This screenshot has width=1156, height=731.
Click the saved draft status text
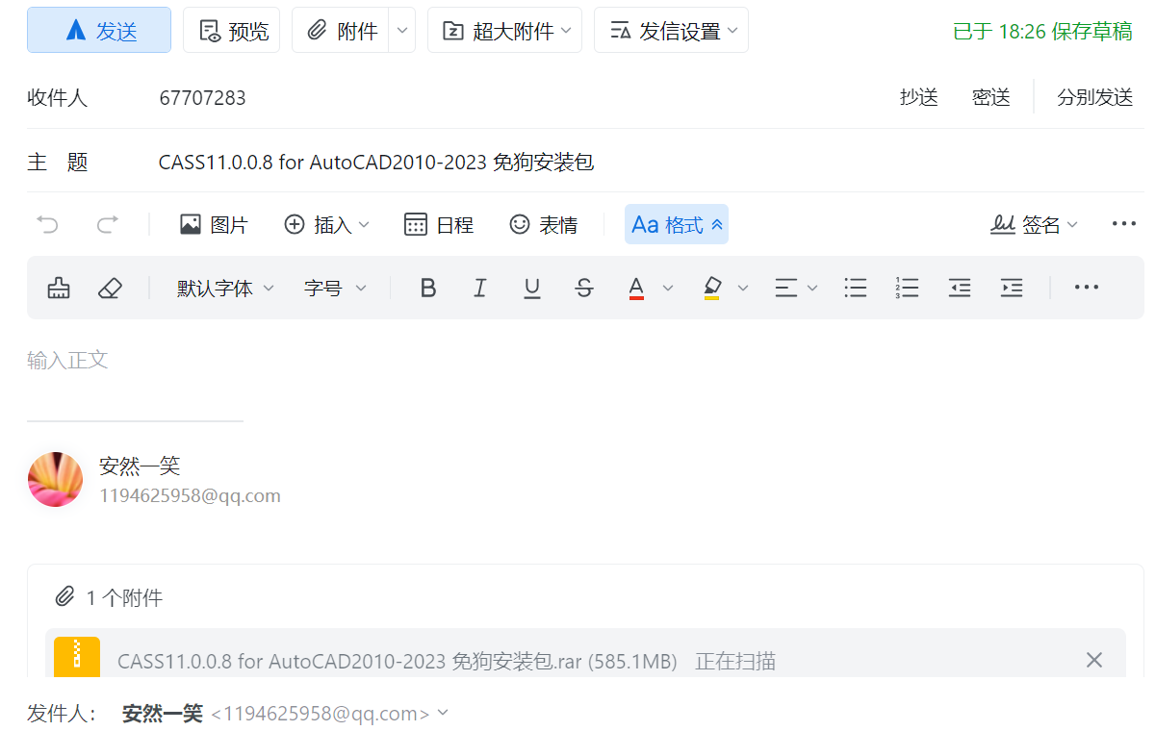(1042, 31)
